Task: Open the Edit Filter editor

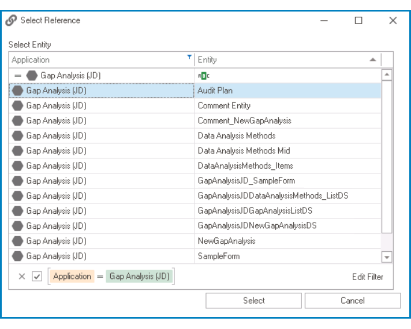Action: [x=367, y=277]
